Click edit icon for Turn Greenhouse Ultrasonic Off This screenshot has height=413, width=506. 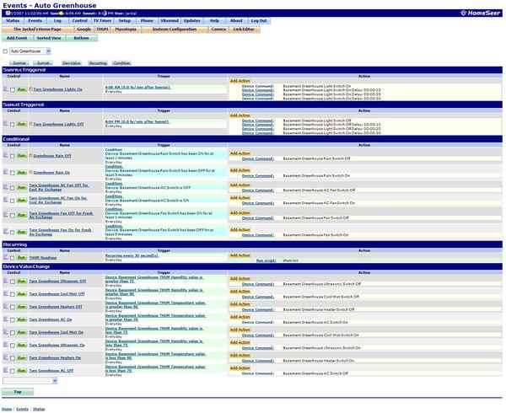(6, 281)
